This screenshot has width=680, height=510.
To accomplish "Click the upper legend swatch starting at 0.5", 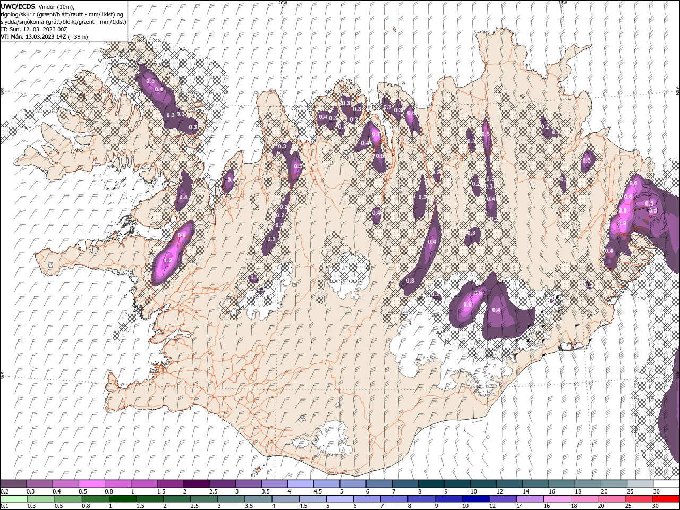I will point(91,484).
